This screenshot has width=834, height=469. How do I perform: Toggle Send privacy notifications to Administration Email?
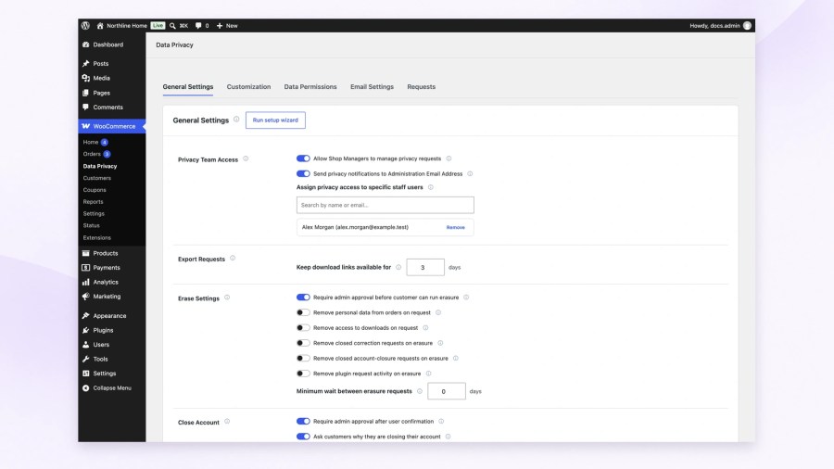[303, 173]
